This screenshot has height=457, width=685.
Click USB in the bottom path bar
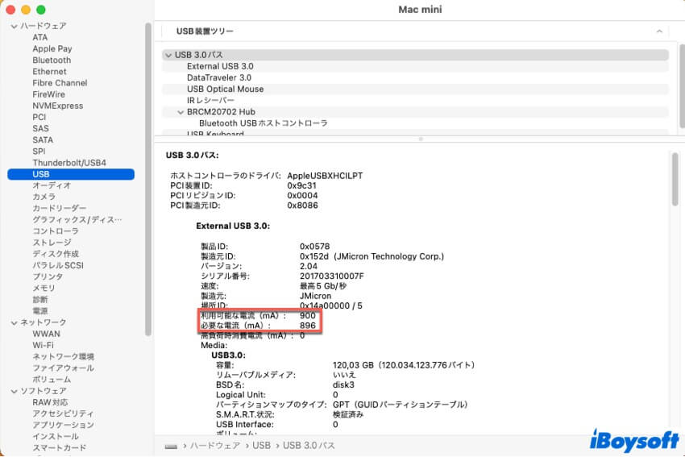[261, 446]
